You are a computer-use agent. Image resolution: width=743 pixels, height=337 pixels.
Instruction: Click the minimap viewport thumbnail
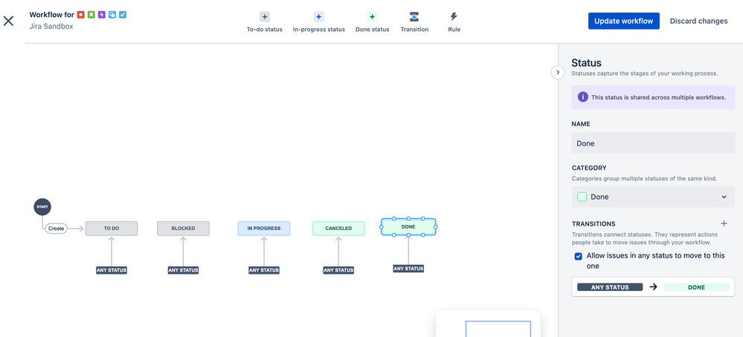(498, 329)
